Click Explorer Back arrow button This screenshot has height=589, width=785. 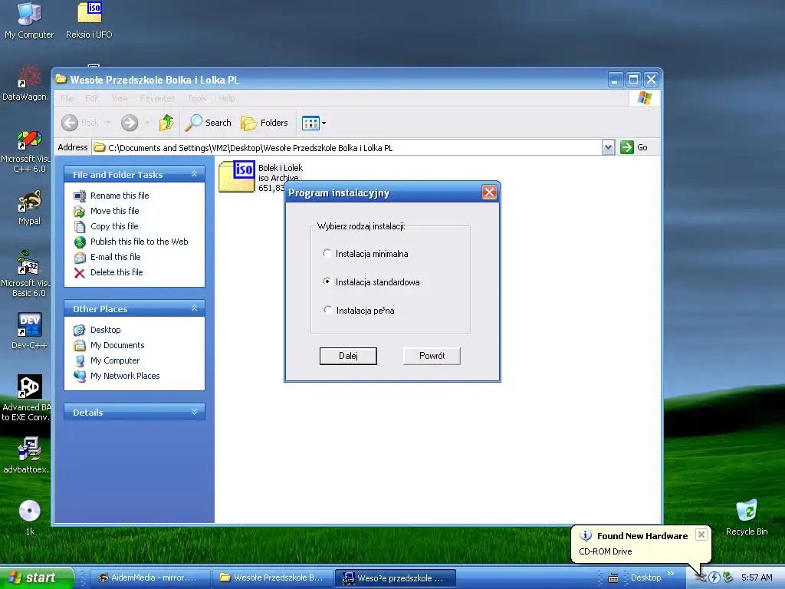[80, 123]
